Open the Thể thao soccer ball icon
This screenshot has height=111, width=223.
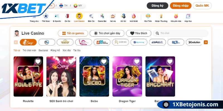pos(46,16)
